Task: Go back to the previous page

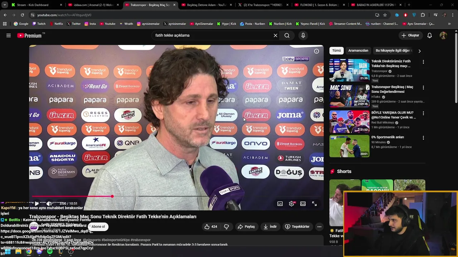Action: [x=5, y=15]
